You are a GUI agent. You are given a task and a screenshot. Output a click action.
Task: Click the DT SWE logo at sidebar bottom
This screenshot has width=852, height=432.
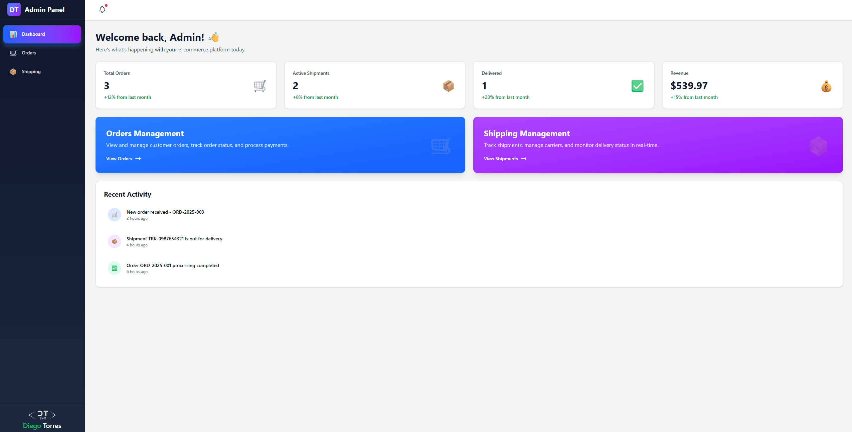(x=42, y=415)
